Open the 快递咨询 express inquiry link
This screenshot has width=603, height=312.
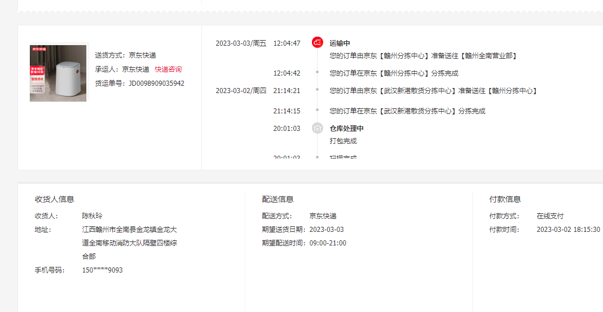pyautogui.click(x=168, y=69)
